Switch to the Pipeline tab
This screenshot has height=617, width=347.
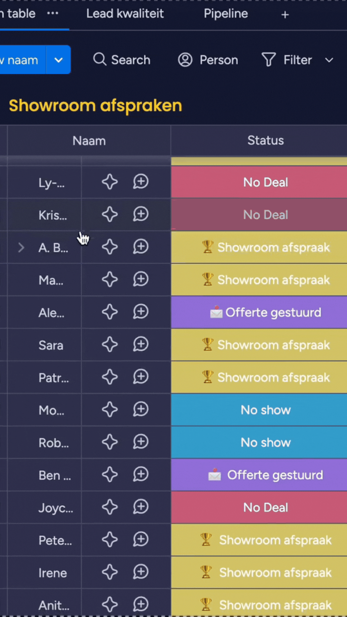(x=226, y=13)
